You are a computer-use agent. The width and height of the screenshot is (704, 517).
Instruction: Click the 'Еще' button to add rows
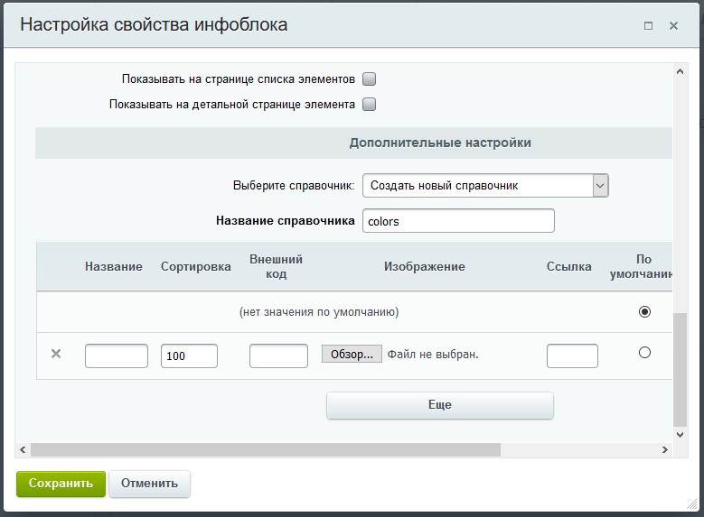click(x=440, y=405)
